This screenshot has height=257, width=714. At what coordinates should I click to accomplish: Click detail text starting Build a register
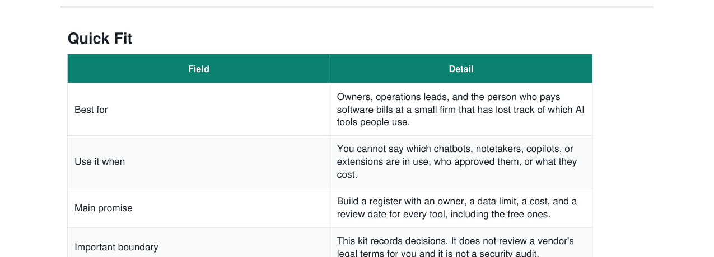tap(457, 208)
